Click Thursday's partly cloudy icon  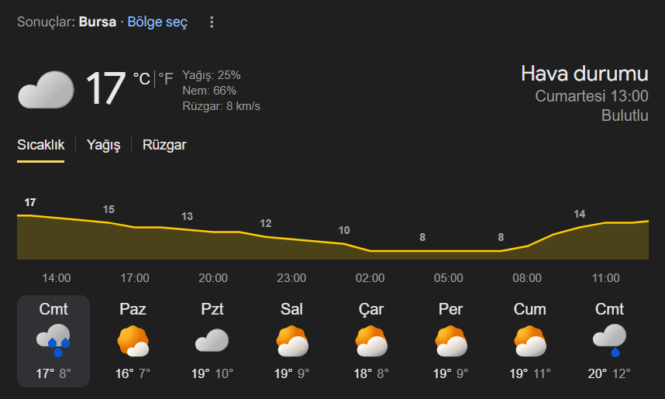click(450, 341)
